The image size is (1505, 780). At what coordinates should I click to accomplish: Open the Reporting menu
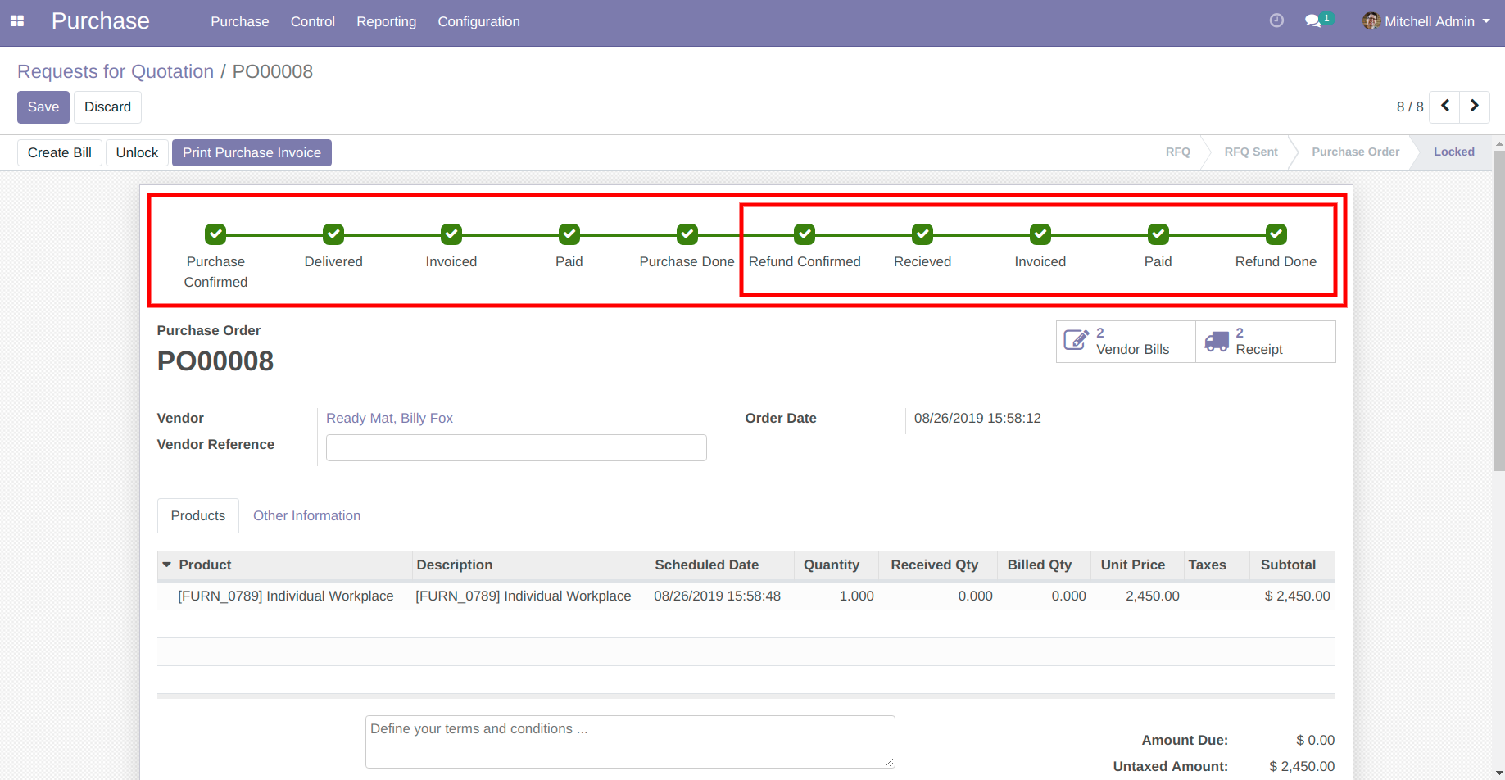(386, 22)
